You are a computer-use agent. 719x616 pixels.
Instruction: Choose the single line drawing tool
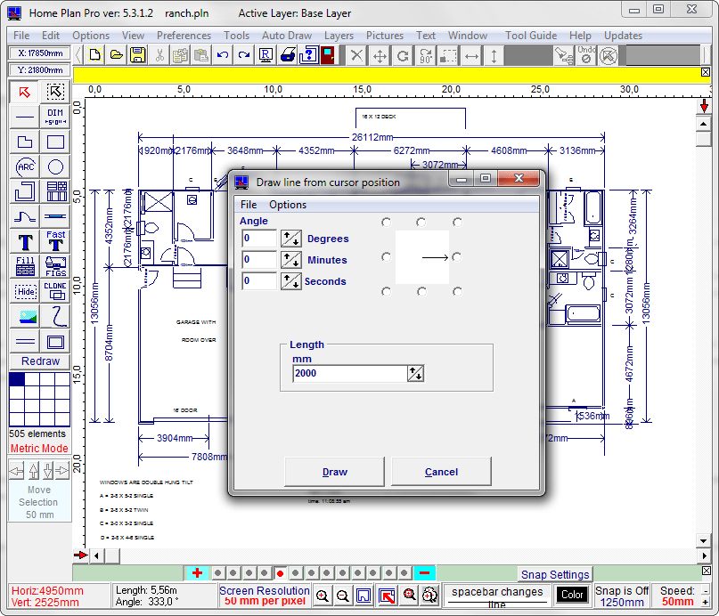[x=25, y=118]
